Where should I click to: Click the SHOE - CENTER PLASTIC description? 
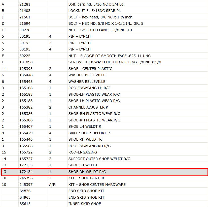pos(90,69)
